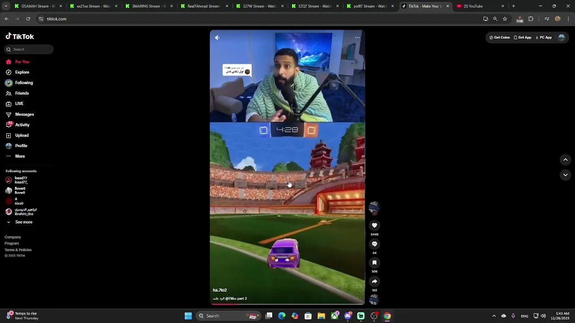Click PC App download button

coord(544,38)
